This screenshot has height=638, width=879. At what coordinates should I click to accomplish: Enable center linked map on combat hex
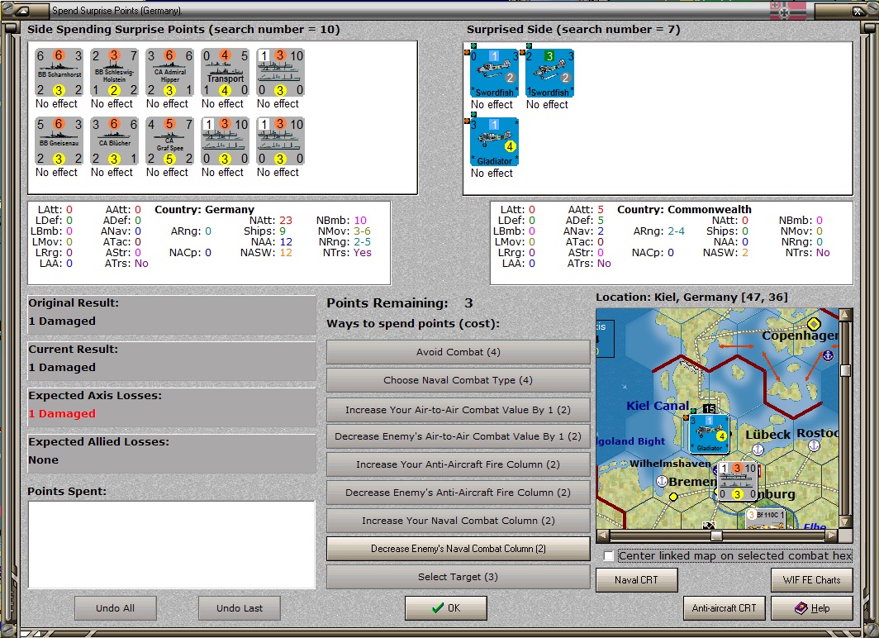pyautogui.click(x=609, y=555)
